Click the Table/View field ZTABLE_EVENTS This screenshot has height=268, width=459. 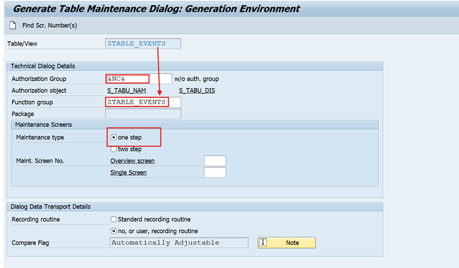point(143,43)
